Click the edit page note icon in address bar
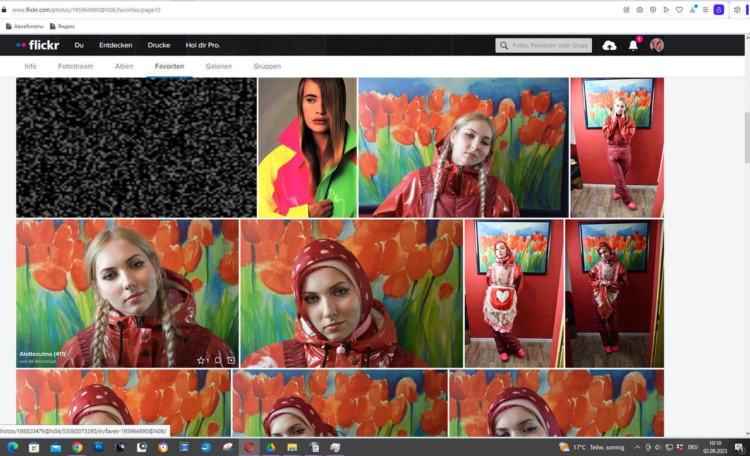 (x=627, y=10)
